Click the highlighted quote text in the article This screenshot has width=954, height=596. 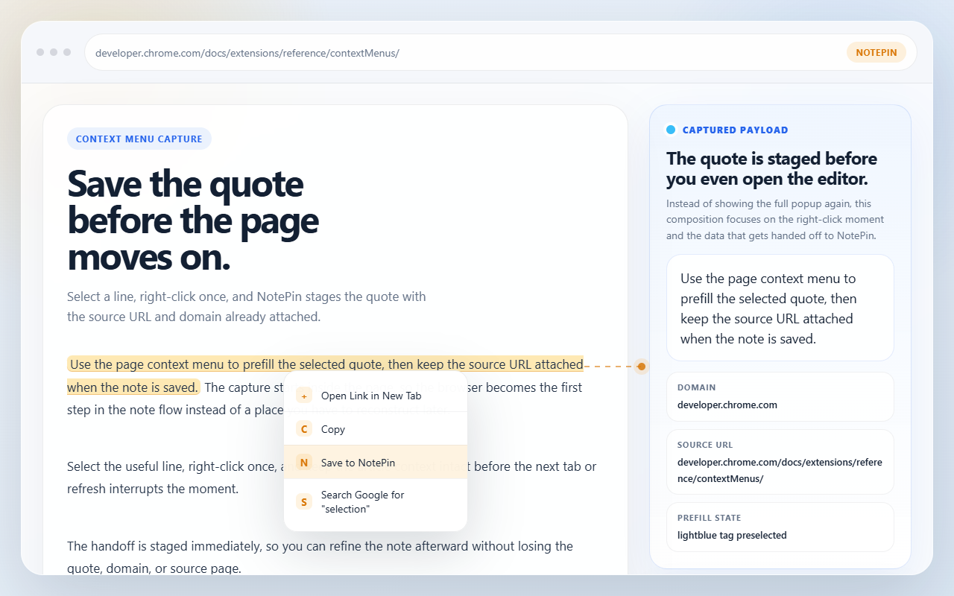coord(325,375)
